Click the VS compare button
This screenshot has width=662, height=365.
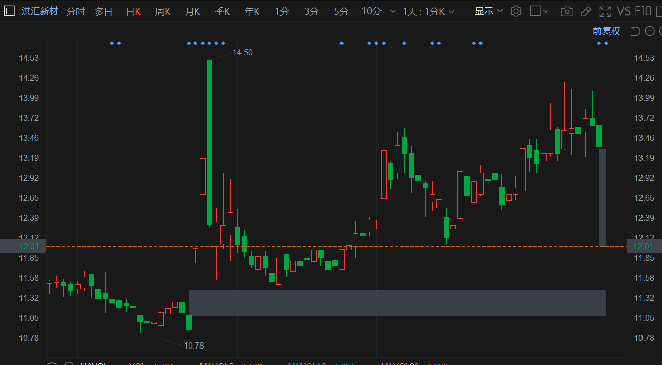point(624,11)
